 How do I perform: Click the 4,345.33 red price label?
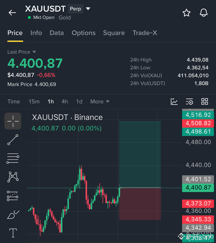point(198,219)
